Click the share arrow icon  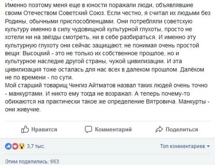tap(159, 129)
